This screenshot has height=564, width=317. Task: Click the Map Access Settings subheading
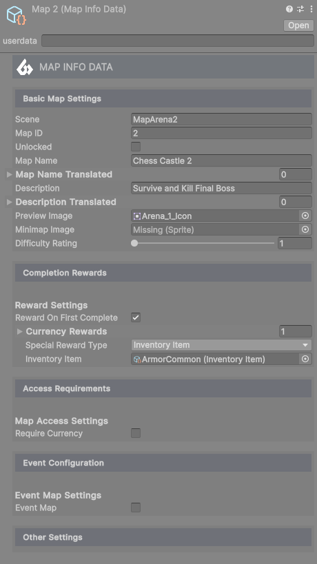tap(61, 421)
